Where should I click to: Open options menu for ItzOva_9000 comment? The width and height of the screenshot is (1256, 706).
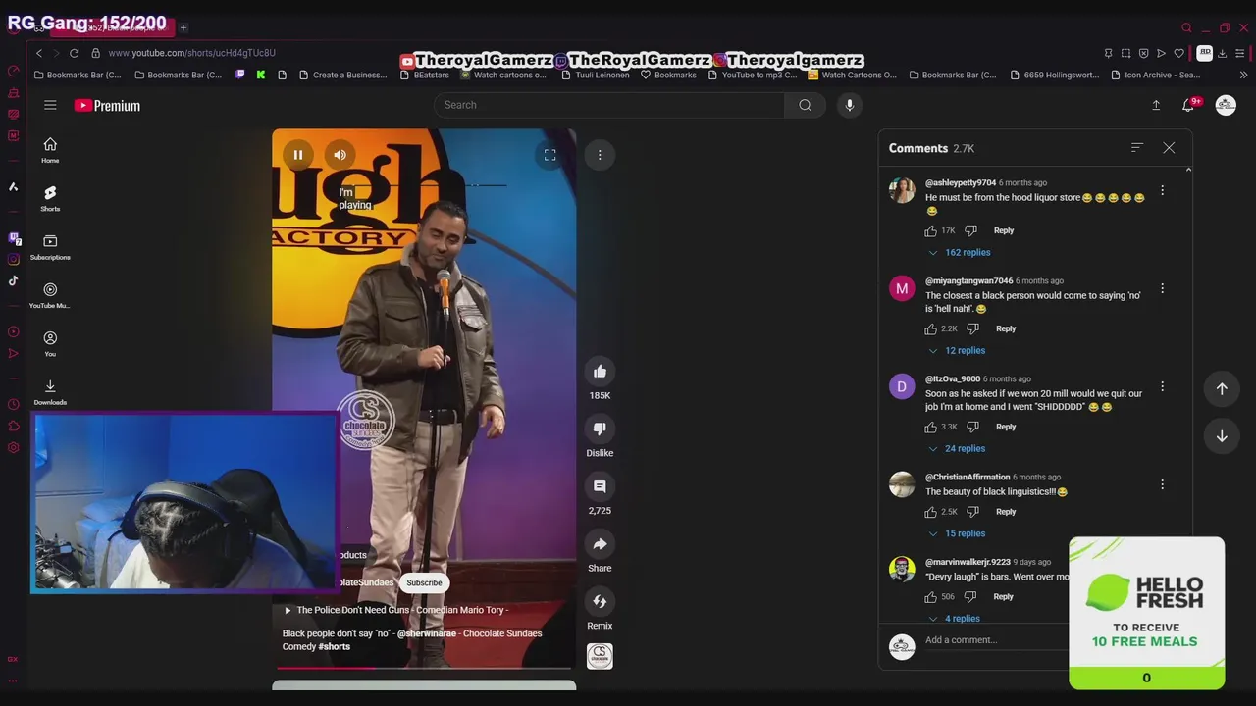(1163, 386)
